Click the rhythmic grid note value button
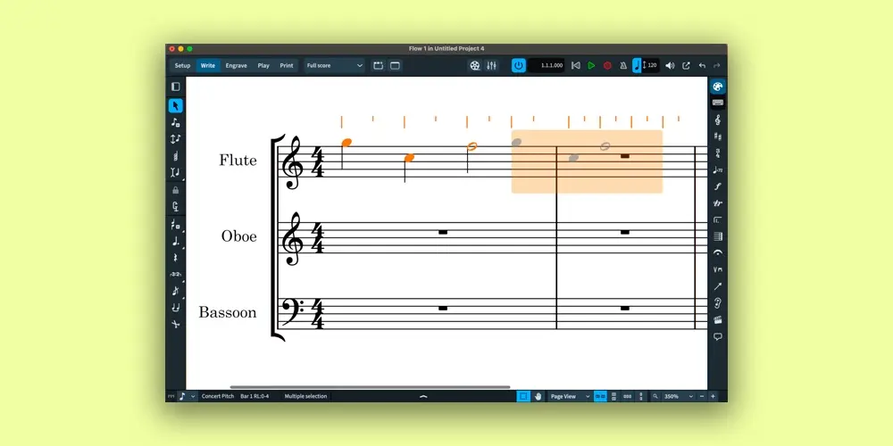The height and width of the screenshot is (446, 893). 182,397
